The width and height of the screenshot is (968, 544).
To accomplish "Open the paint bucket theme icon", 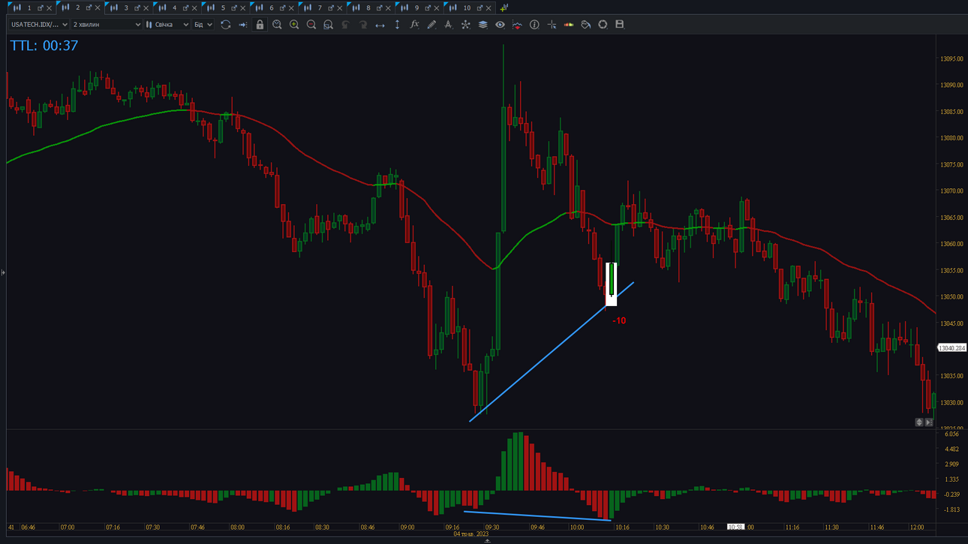I will (x=586, y=25).
